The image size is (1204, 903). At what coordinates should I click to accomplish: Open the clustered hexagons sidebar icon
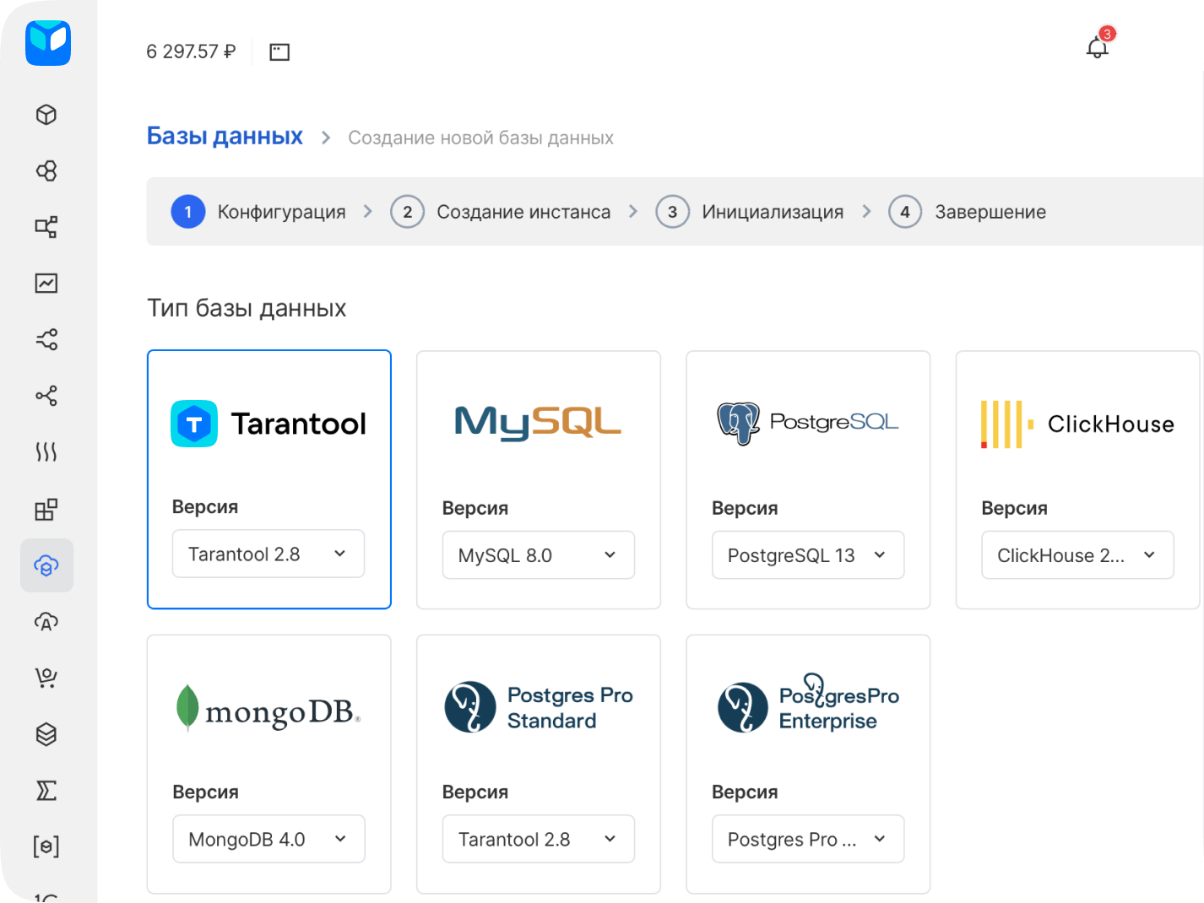pos(46,170)
